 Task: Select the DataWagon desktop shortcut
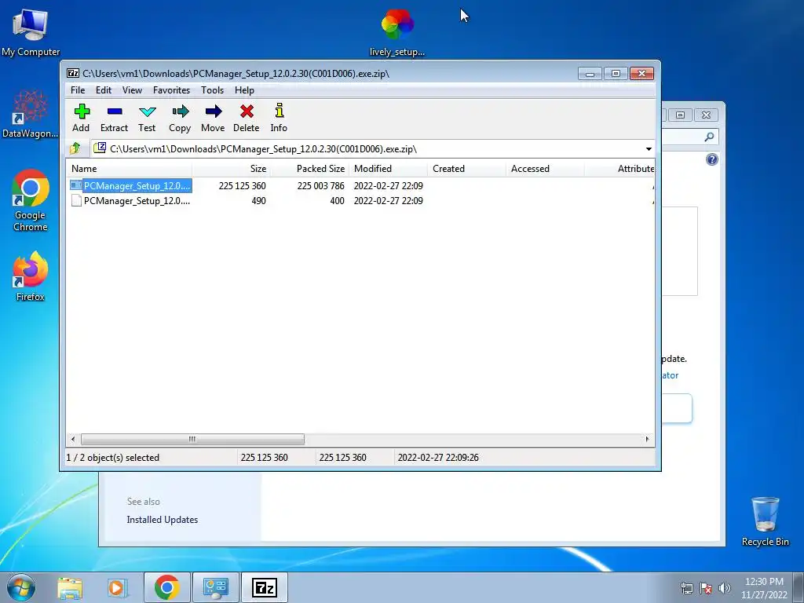pyautogui.click(x=31, y=114)
